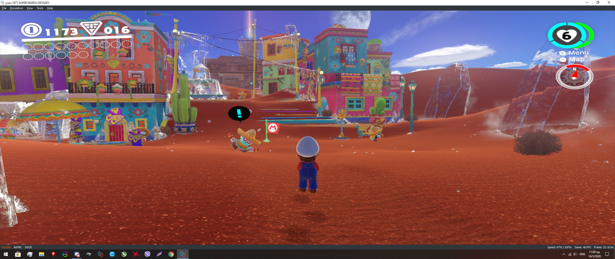
Task: Click the active yuzu taskbar icon
Action: (x=183, y=254)
